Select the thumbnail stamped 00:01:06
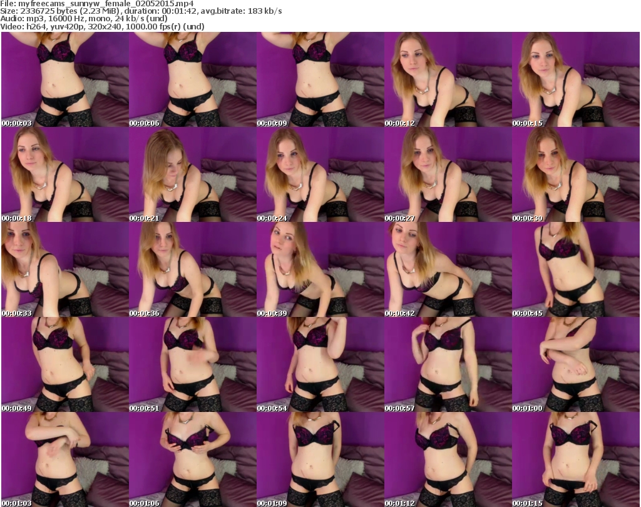The width and height of the screenshot is (641, 507). pos(193,459)
